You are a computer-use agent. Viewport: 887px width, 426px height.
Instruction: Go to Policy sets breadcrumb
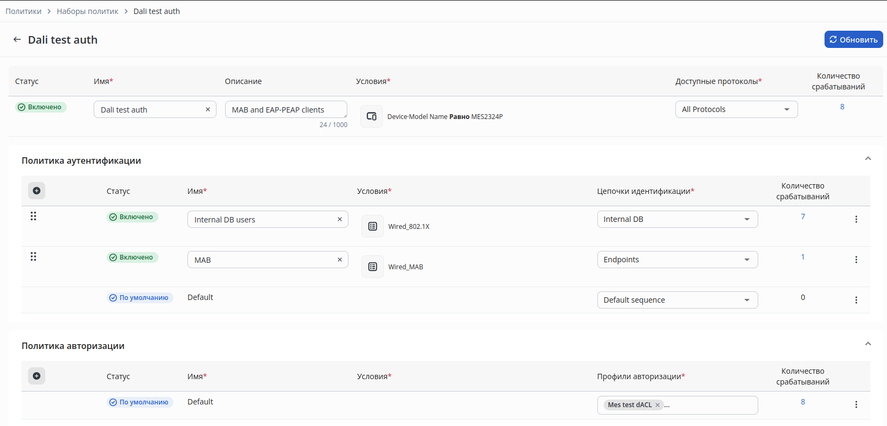(87, 11)
